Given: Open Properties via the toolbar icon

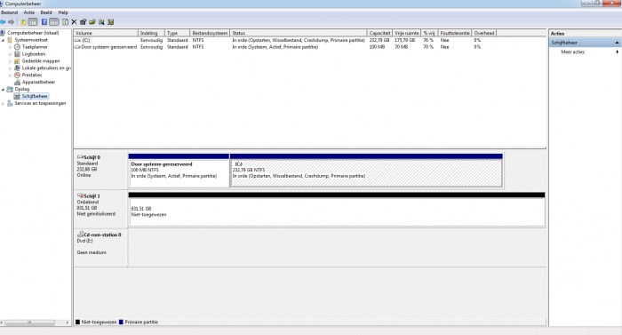Looking at the screenshot, I should (x=84, y=22).
